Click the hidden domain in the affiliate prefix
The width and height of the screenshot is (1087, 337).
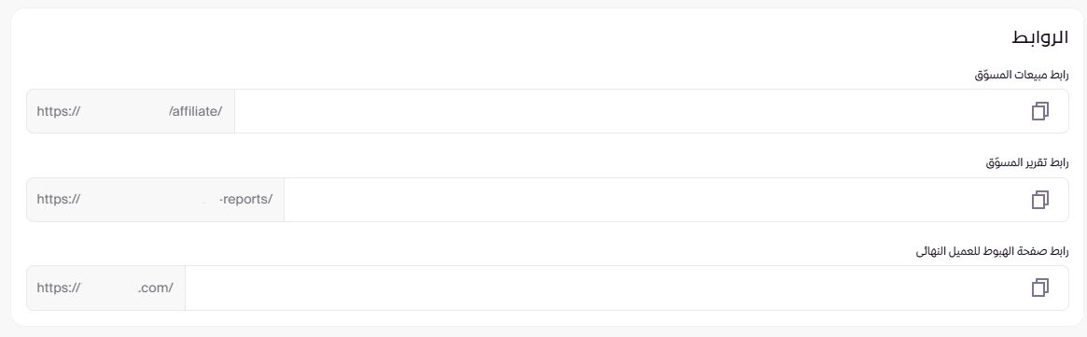click(x=125, y=111)
